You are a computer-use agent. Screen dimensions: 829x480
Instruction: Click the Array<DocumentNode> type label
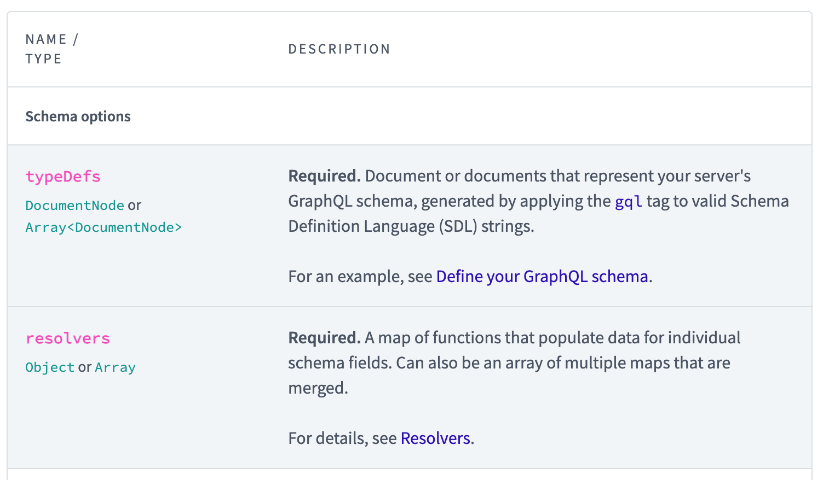coord(103,227)
